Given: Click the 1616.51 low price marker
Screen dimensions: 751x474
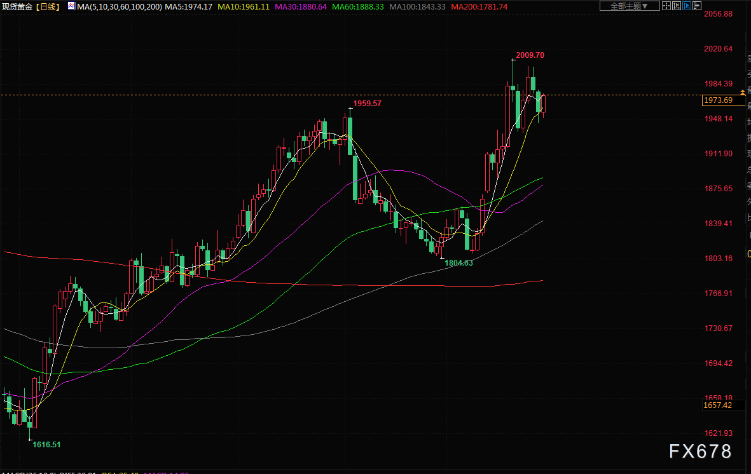Looking at the screenshot, I should point(46,445).
